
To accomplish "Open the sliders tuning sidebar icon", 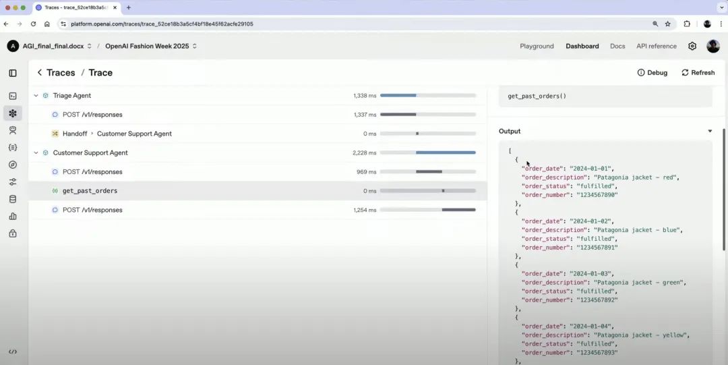I will [x=13, y=181].
